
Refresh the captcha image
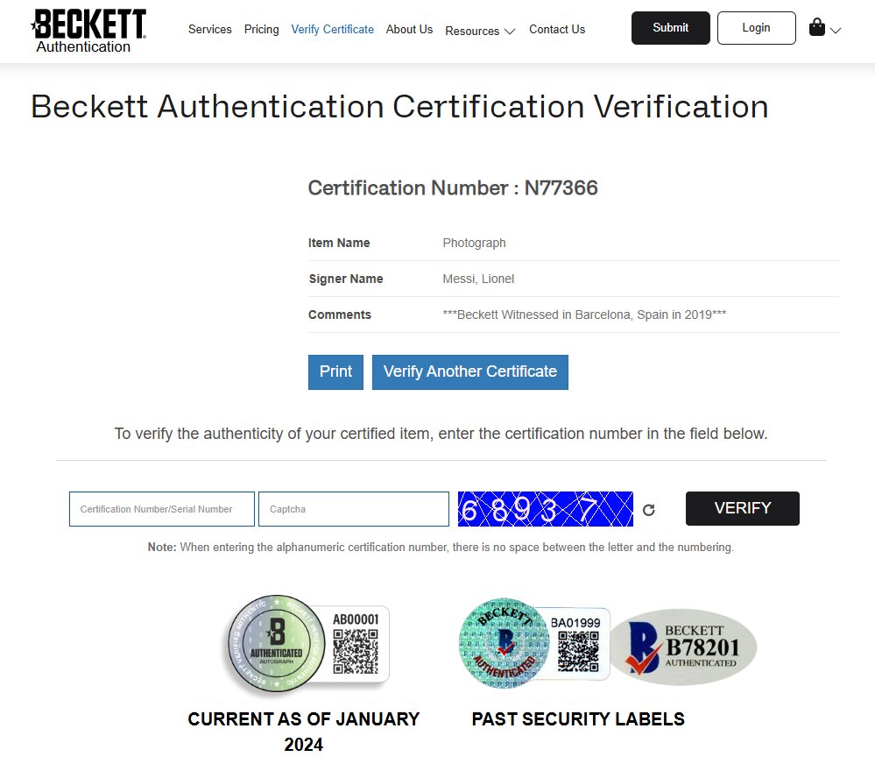[648, 510]
